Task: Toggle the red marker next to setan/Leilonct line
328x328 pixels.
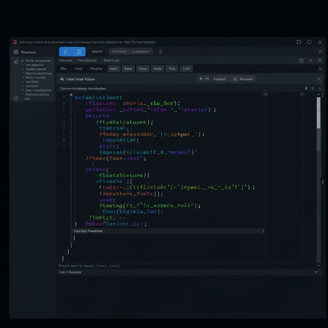Action: point(71,95)
